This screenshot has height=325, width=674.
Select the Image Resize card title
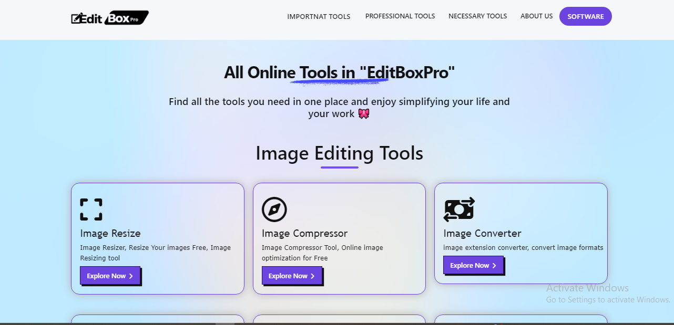coord(110,233)
